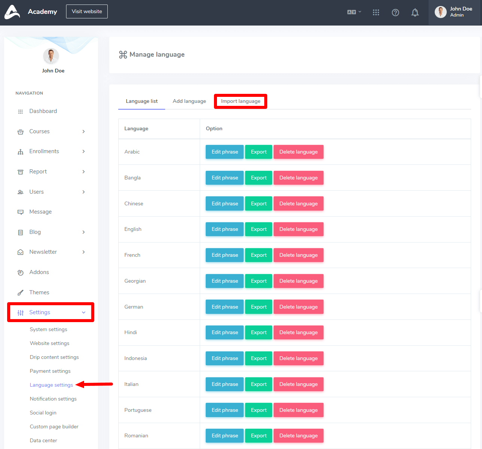Collapse the Settings menu chevron
Image resolution: width=482 pixels, height=449 pixels.
click(83, 312)
